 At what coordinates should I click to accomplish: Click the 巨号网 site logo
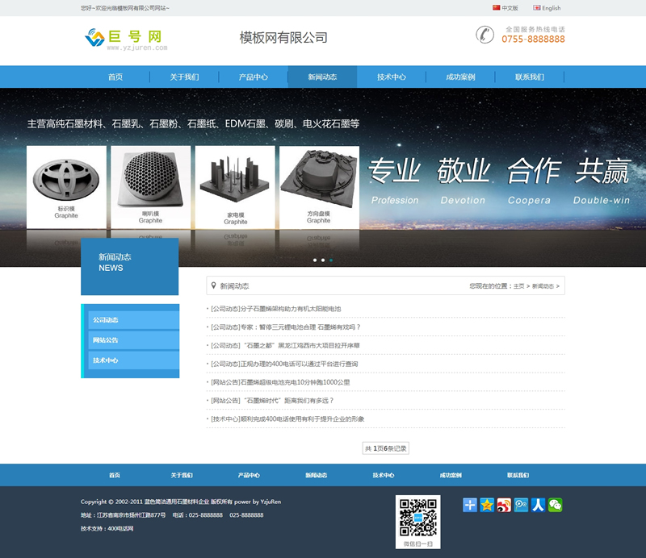point(126,38)
